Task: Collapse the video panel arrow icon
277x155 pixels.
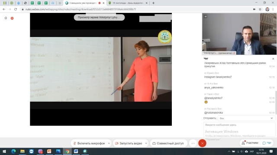Action: point(205,16)
